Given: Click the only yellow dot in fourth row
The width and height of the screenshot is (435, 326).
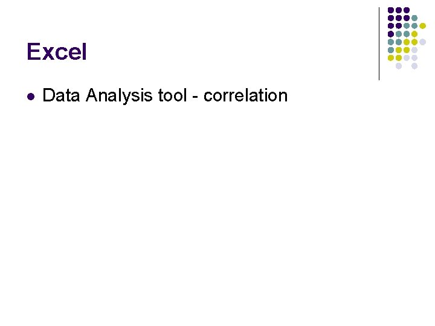Looking at the screenshot, I should [x=414, y=34].
